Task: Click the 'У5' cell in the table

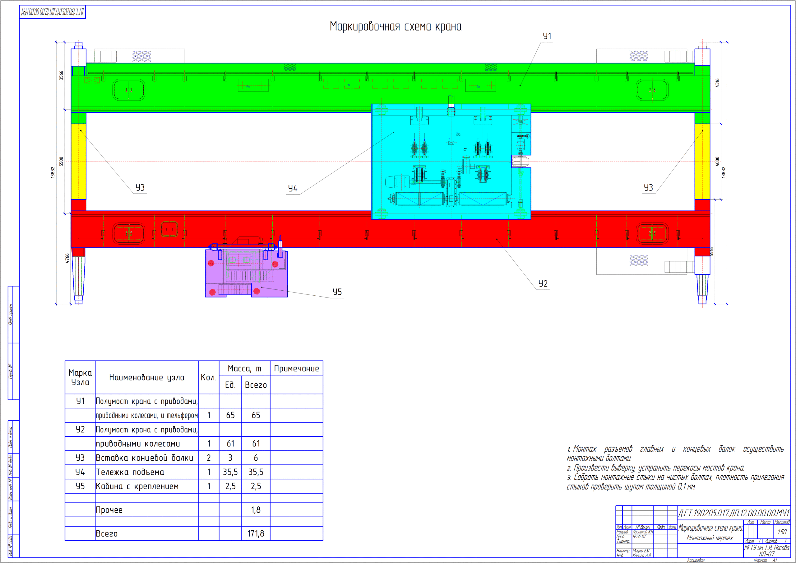Action: coord(80,486)
